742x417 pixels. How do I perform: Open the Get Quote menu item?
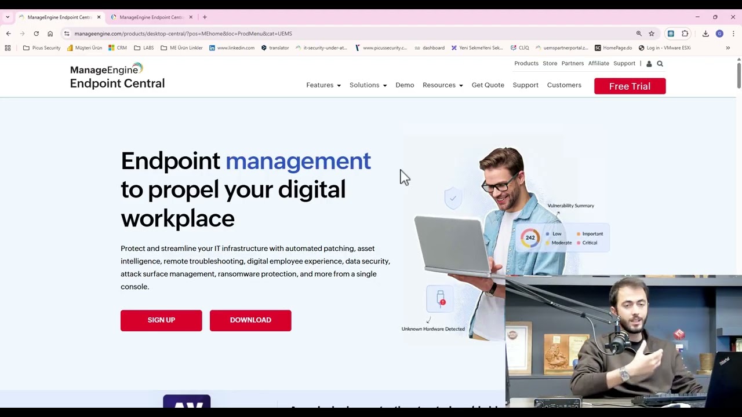click(x=488, y=85)
